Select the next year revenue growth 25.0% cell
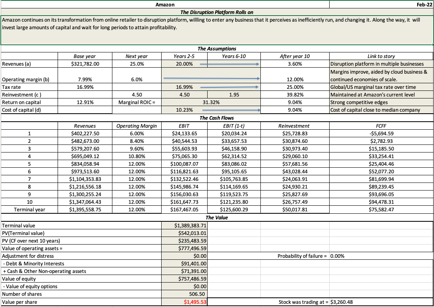Screen dimensions: 434x307 click(136, 64)
